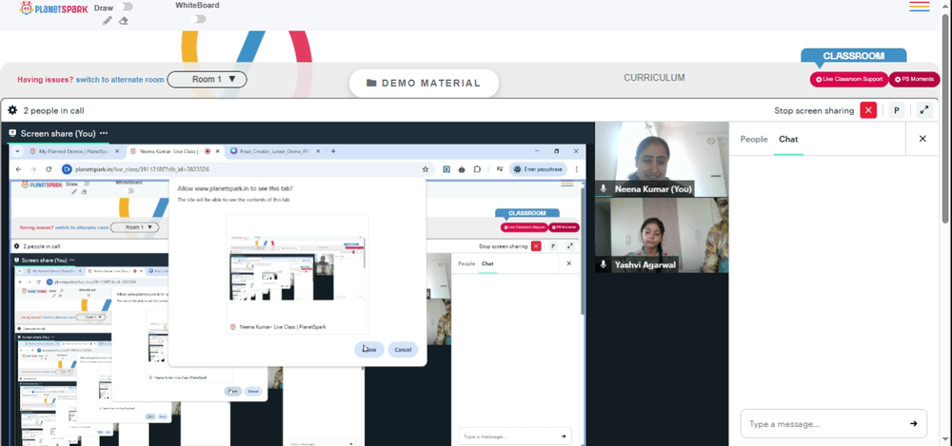Click Allow in the largest tab-sharing dialog
The width and height of the screenshot is (952, 446).
pos(369,350)
